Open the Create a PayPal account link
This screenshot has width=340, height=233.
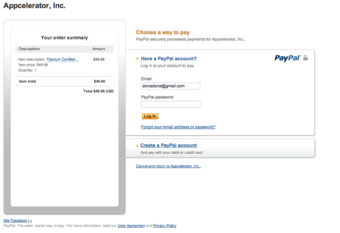click(x=168, y=145)
